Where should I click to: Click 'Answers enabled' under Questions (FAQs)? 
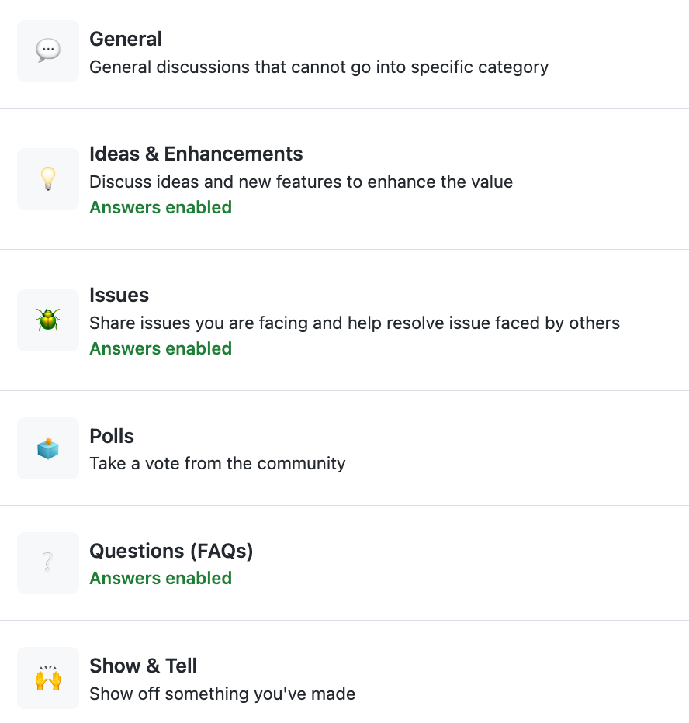(x=161, y=578)
